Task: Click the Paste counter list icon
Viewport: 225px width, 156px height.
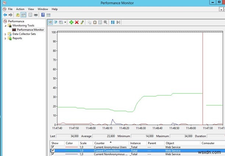Action: pyautogui.click(x=95, y=22)
